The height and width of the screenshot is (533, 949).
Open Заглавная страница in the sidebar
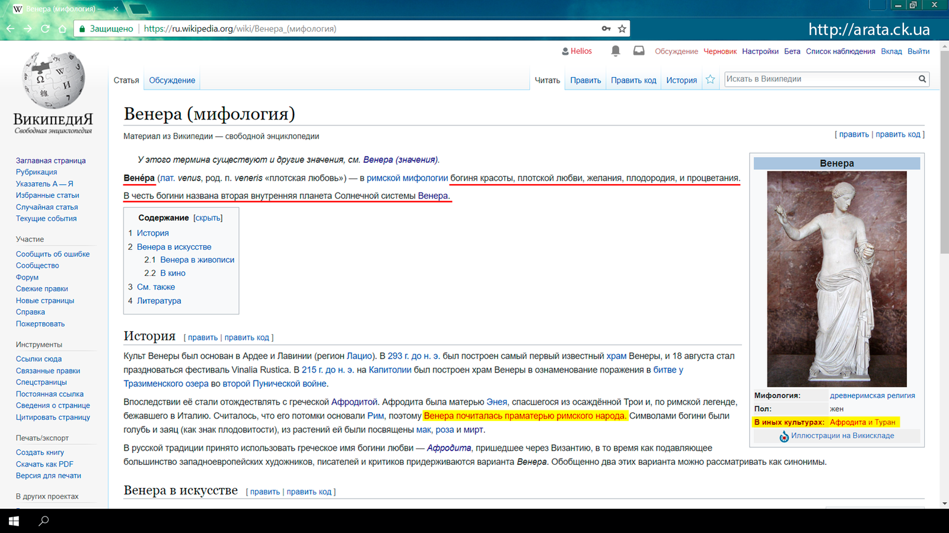pyautogui.click(x=50, y=160)
